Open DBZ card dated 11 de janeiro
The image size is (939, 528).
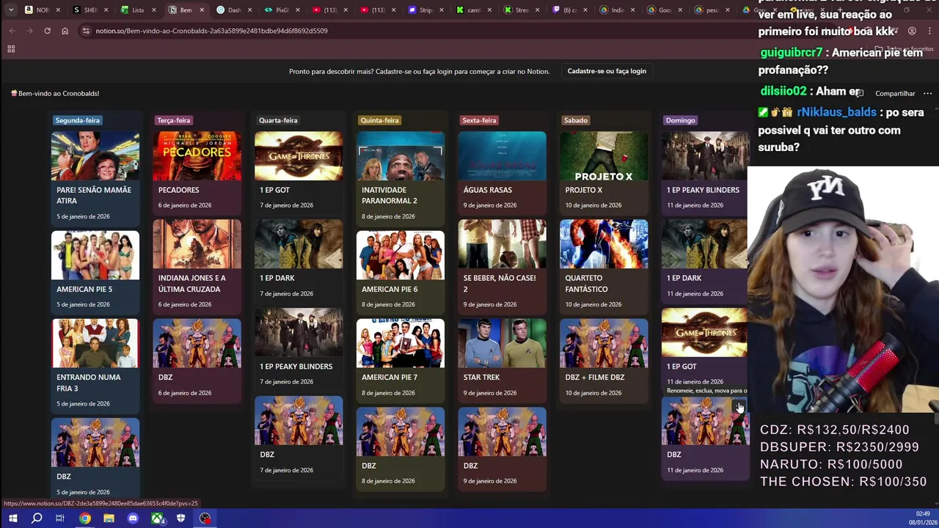click(704, 439)
